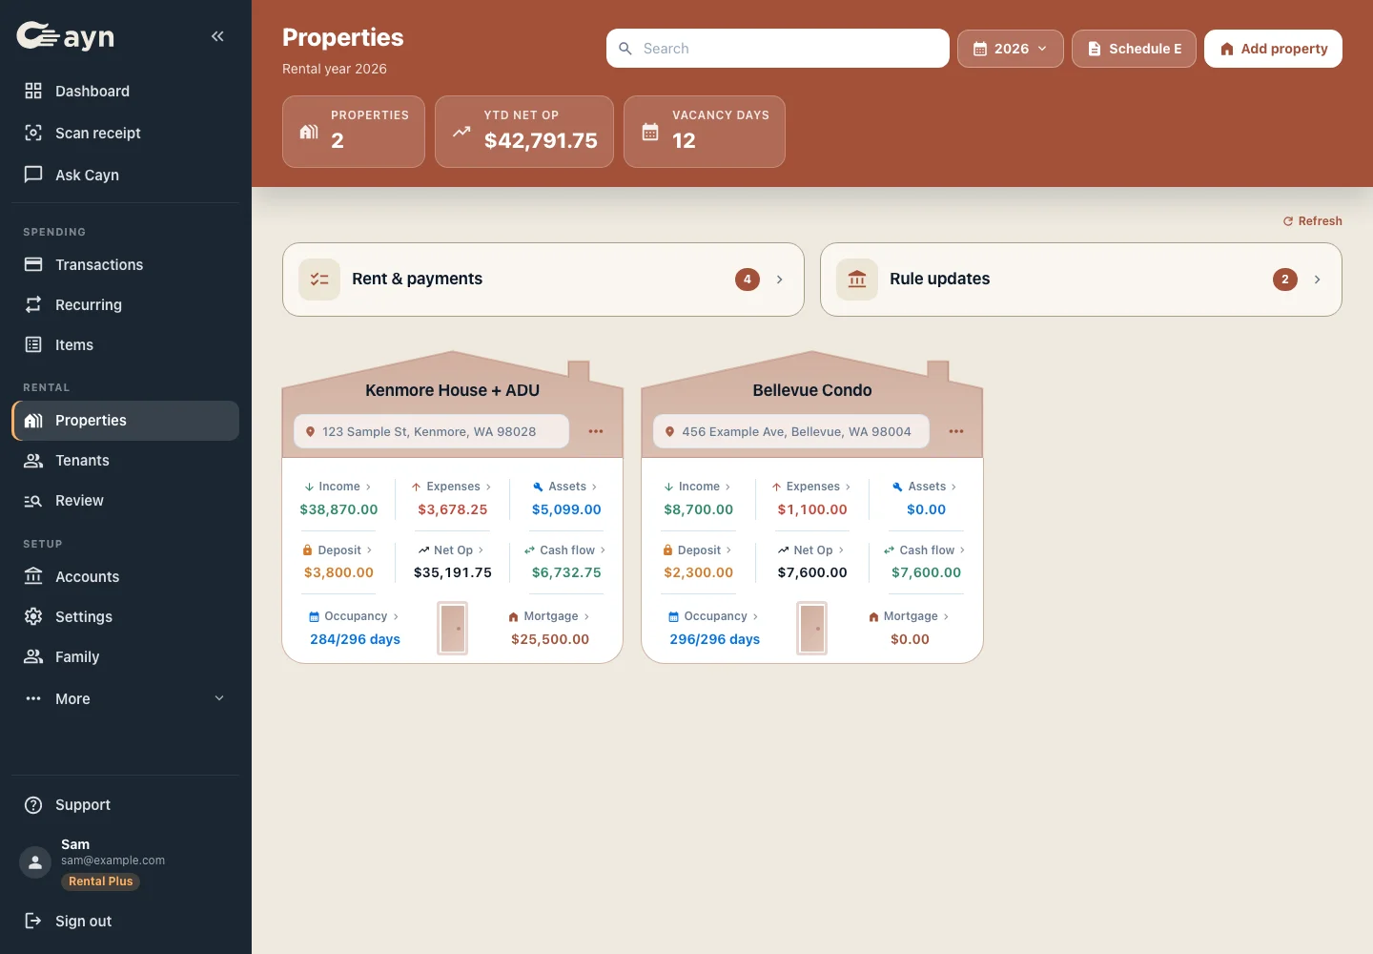This screenshot has width=1373, height=954.
Task: Open the Support page
Action: tap(126, 804)
